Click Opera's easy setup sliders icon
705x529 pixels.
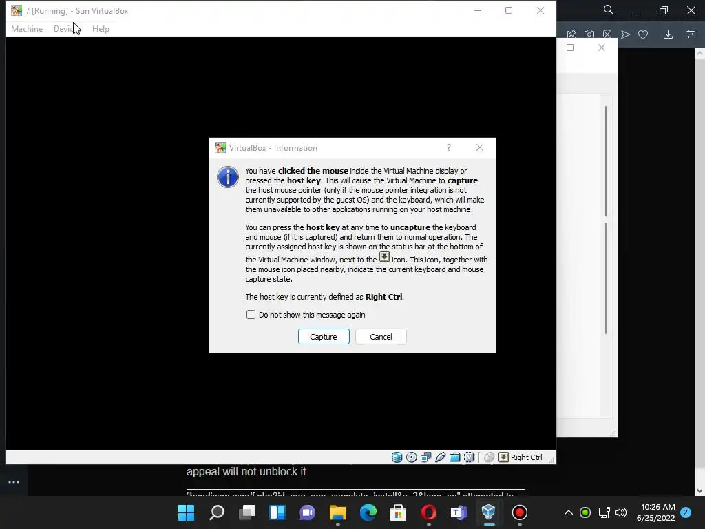(x=691, y=34)
